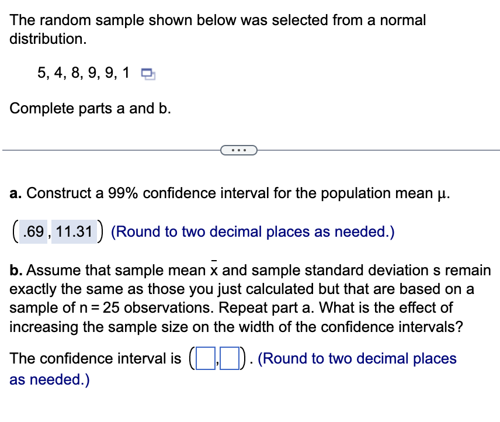Image resolution: width=500 pixels, height=422 pixels.
Task: Click the "n = 25" text in part b
Action: tap(99, 308)
